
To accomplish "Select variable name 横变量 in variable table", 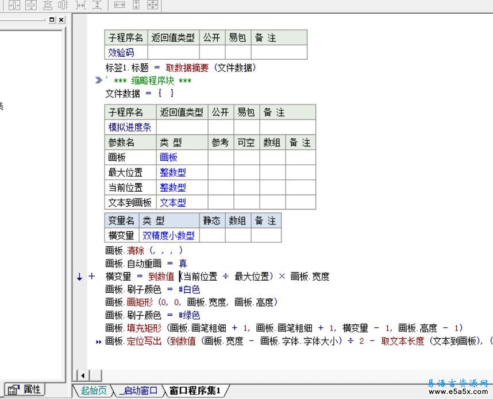I will tap(121, 235).
